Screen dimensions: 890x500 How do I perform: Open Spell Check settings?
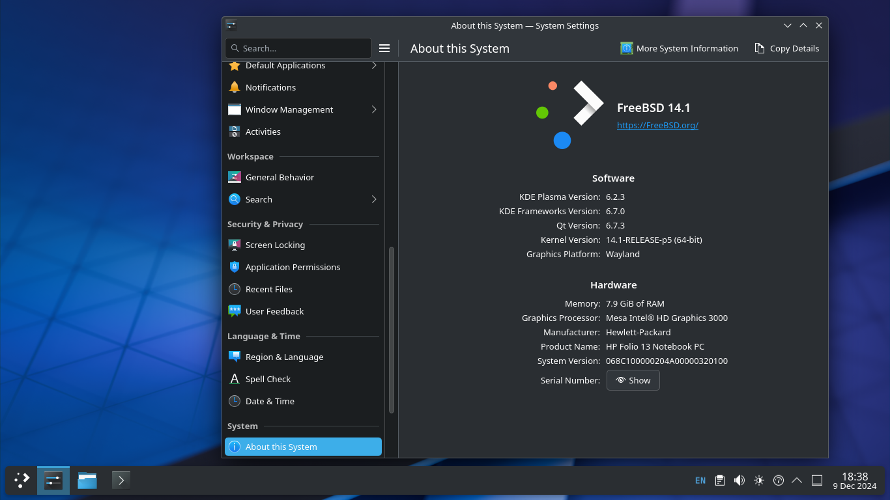click(268, 379)
